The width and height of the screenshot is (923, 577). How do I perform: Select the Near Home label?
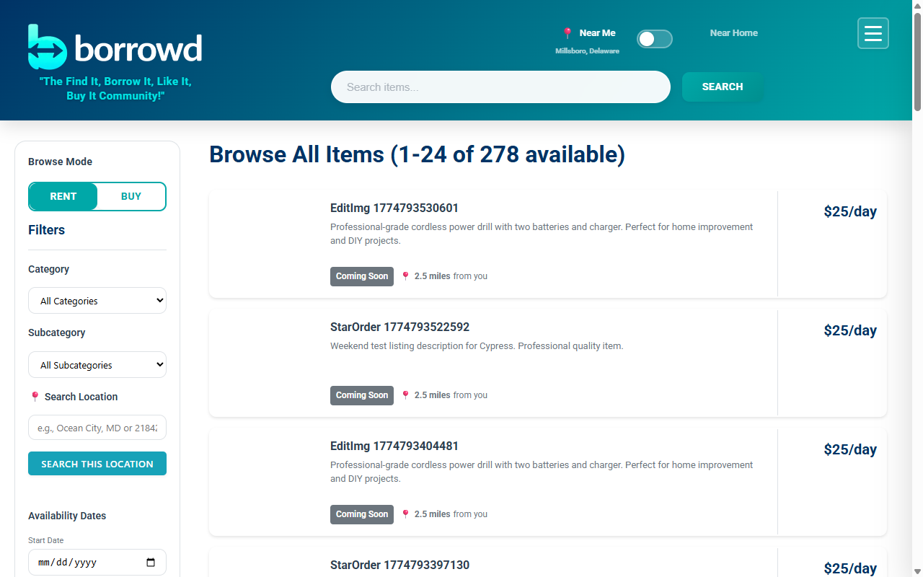click(x=733, y=32)
